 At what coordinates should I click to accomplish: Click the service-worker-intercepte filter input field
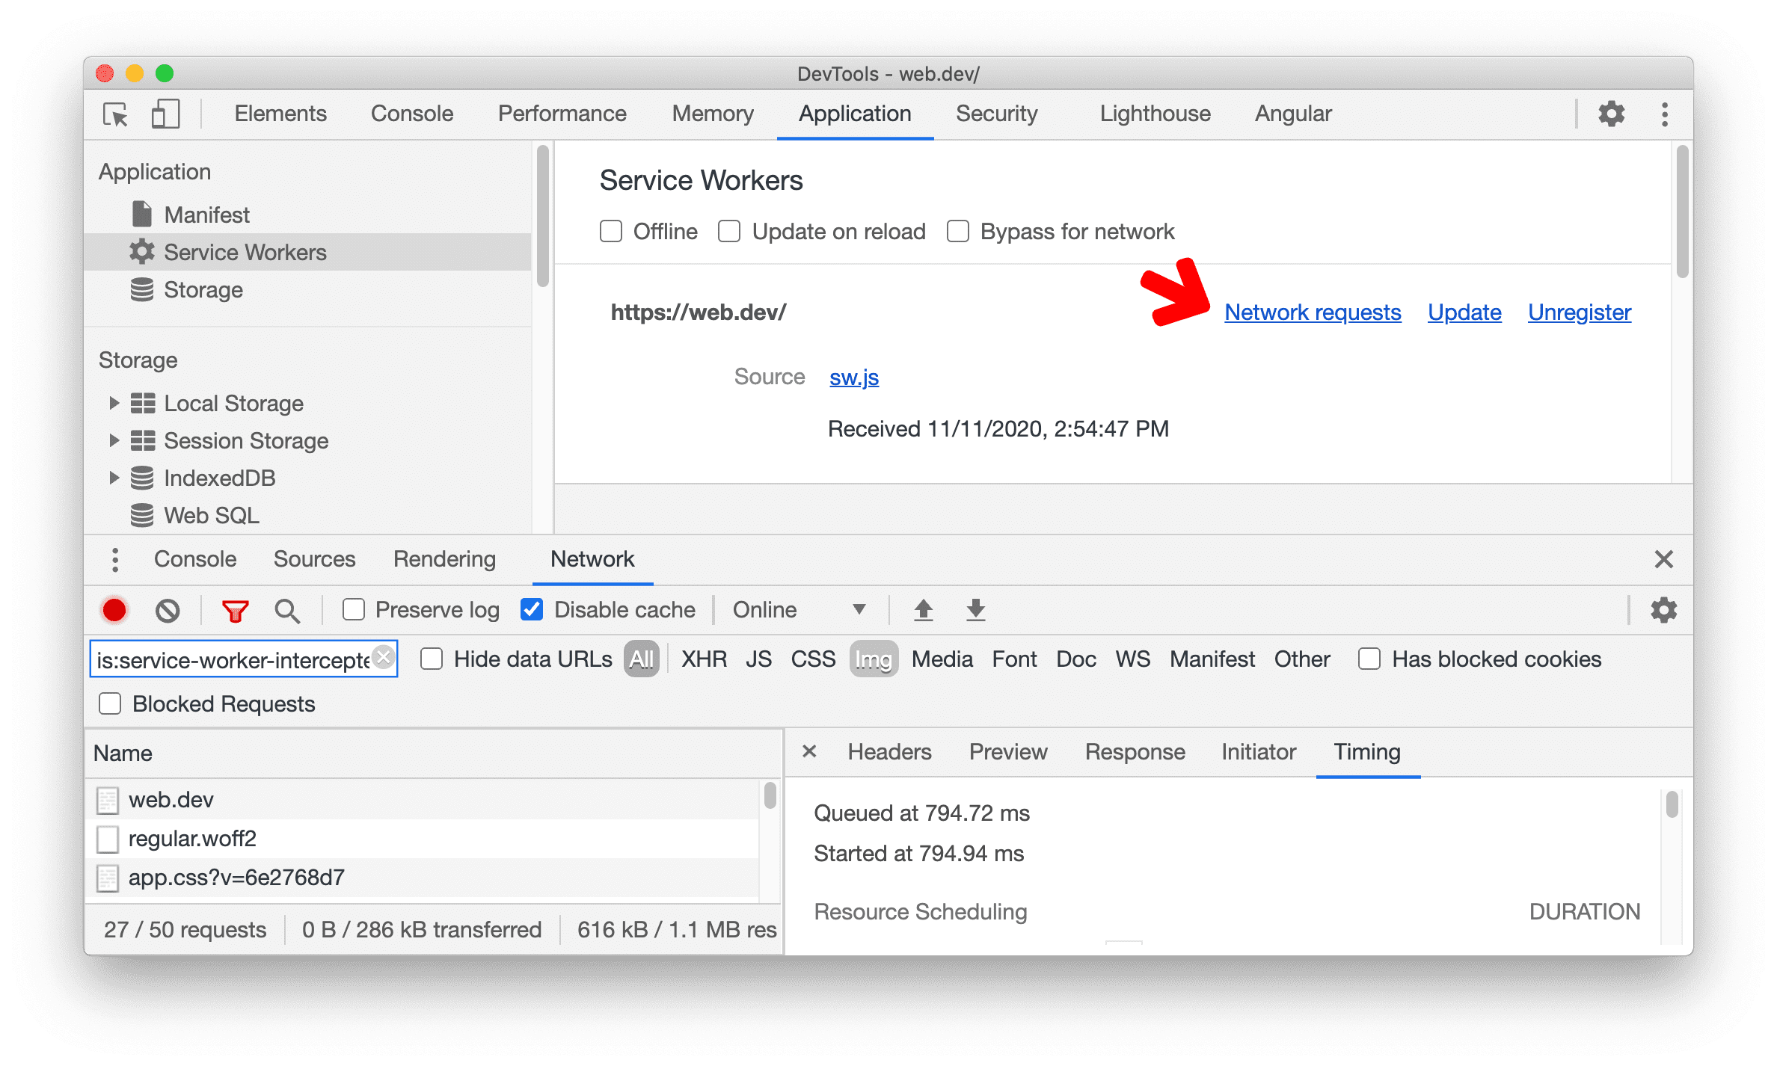pyautogui.click(x=242, y=659)
